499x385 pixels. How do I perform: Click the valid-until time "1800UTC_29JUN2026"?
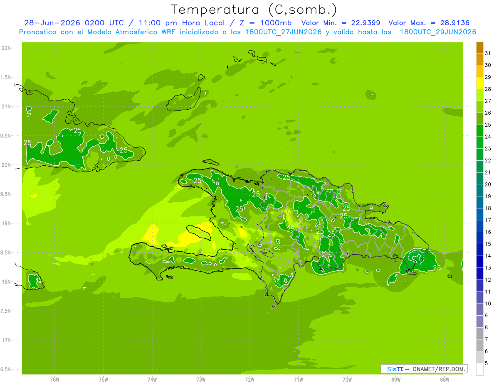tap(438, 32)
